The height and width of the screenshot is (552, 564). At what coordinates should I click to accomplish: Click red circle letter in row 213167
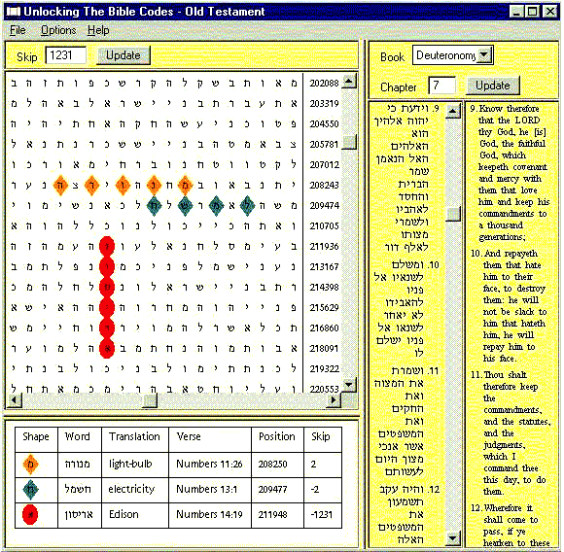tap(107, 266)
